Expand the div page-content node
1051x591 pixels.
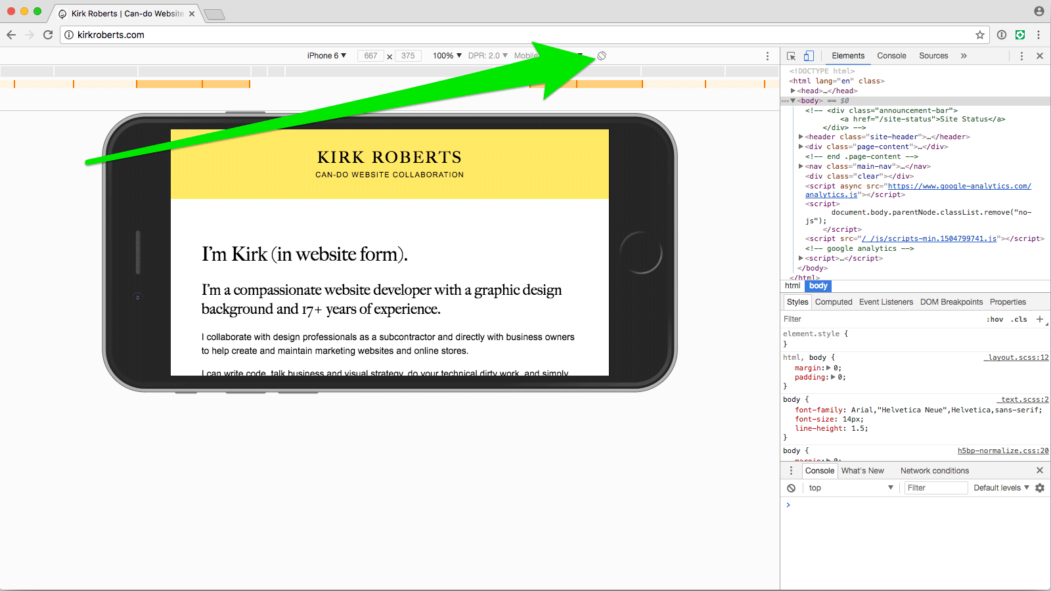801,146
